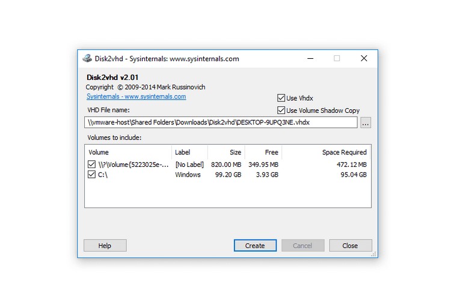
Task: Open the Sysinternals website link
Action: pyautogui.click(x=136, y=97)
